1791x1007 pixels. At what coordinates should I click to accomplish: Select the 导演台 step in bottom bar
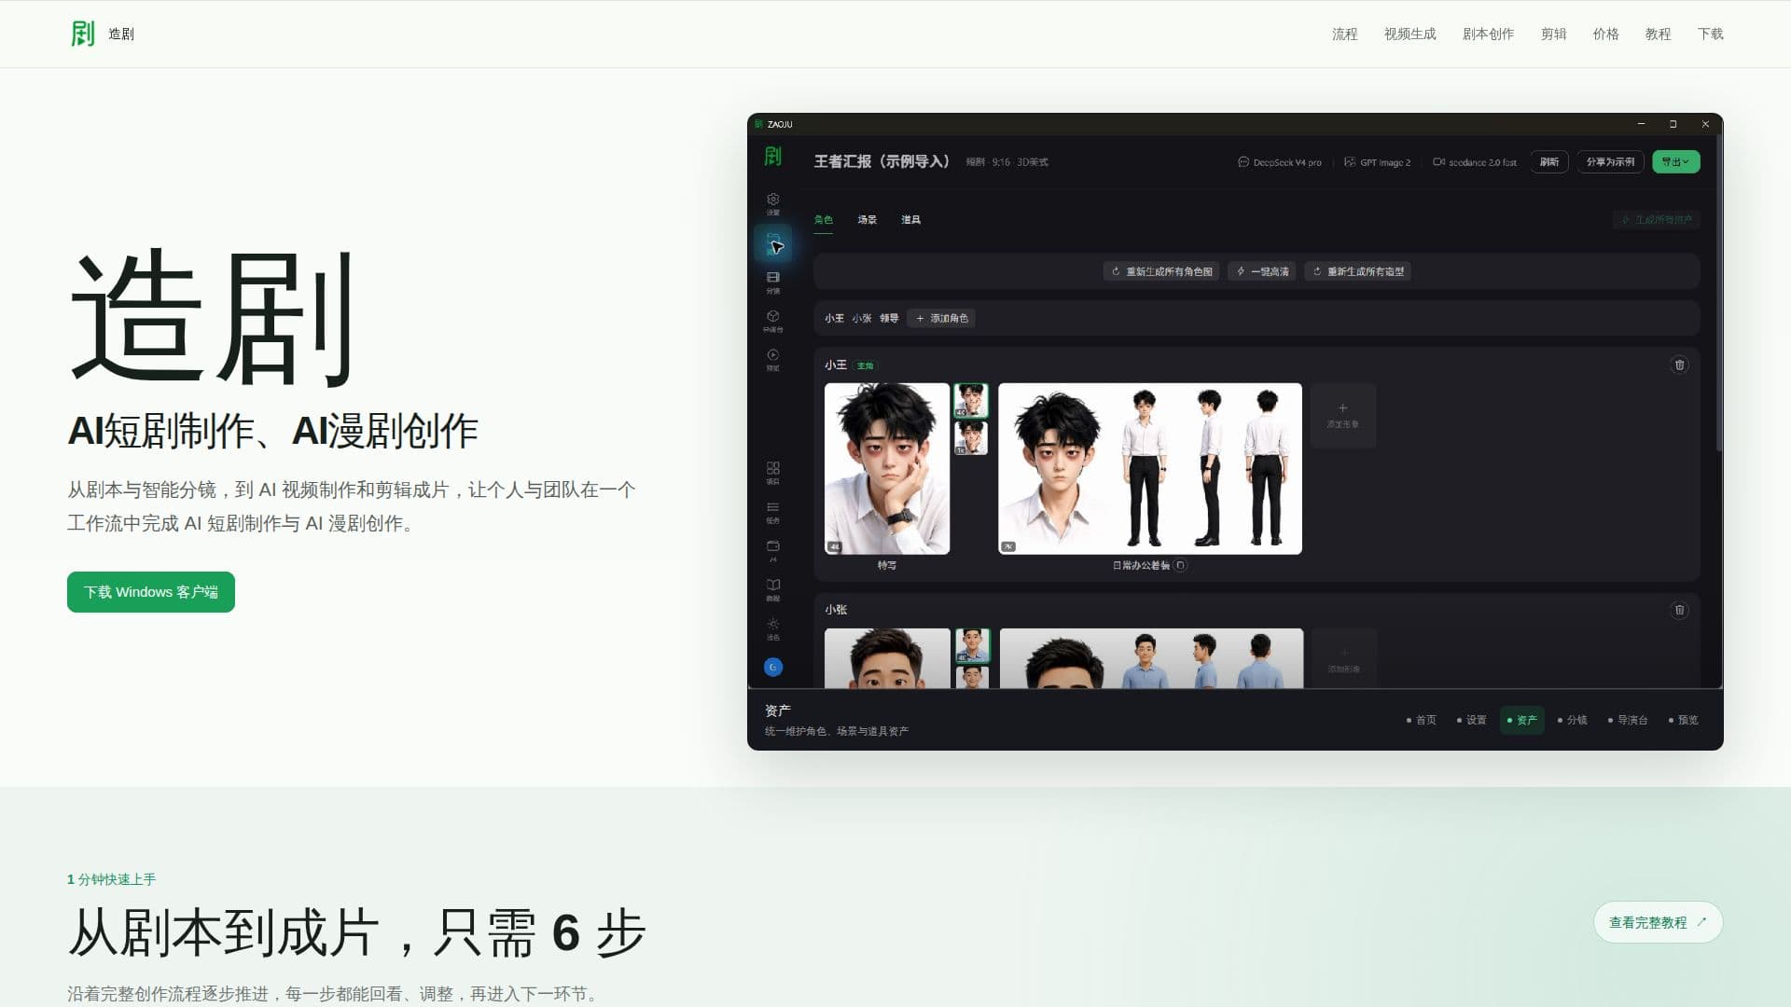click(1628, 721)
